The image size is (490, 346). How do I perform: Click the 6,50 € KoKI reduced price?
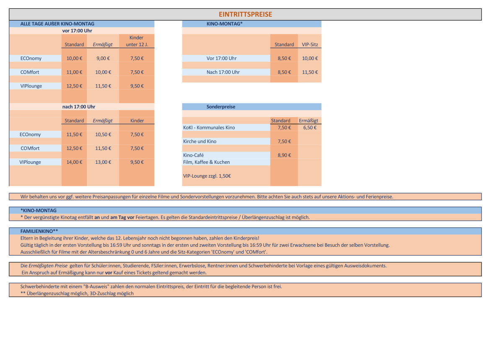coord(310,128)
